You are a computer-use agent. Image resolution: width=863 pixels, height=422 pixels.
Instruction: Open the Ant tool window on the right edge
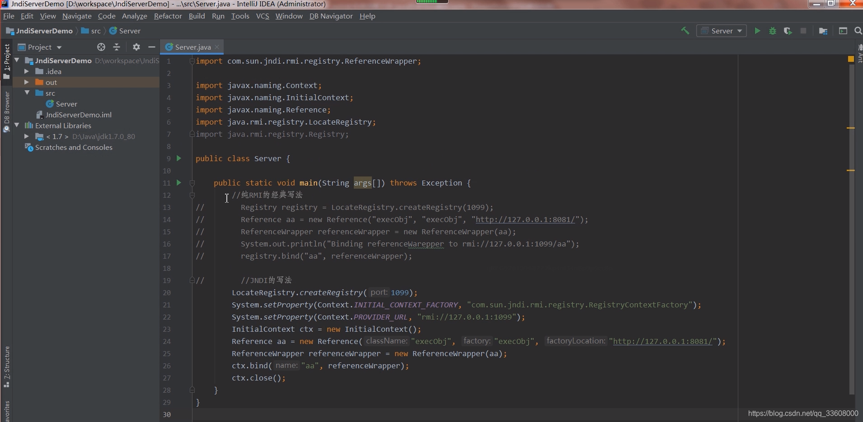859,53
